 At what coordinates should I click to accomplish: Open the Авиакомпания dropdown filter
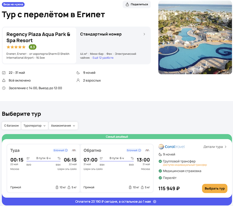click(63, 126)
